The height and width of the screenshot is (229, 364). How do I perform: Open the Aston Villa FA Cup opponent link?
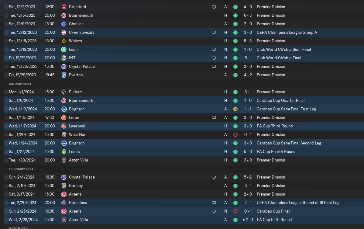(78, 220)
